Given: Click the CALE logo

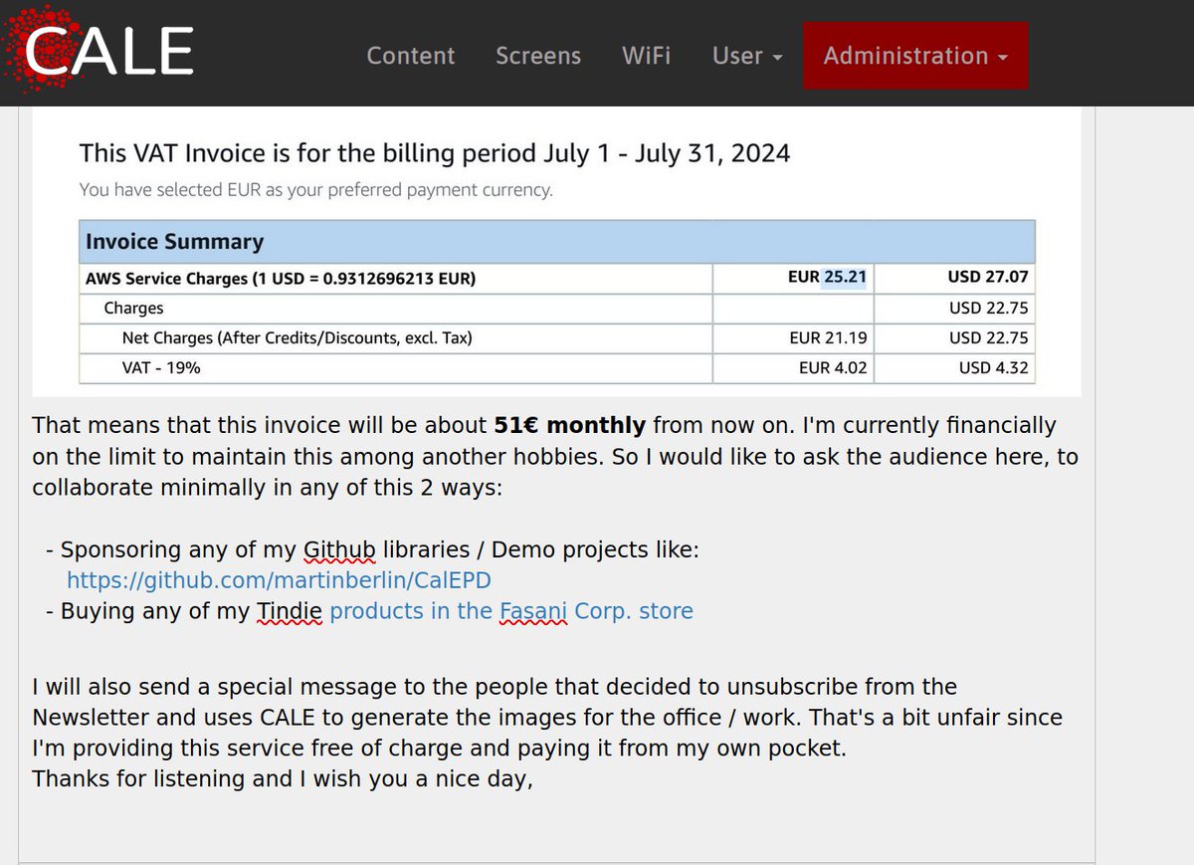Looking at the screenshot, I should [x=99, y=50].
